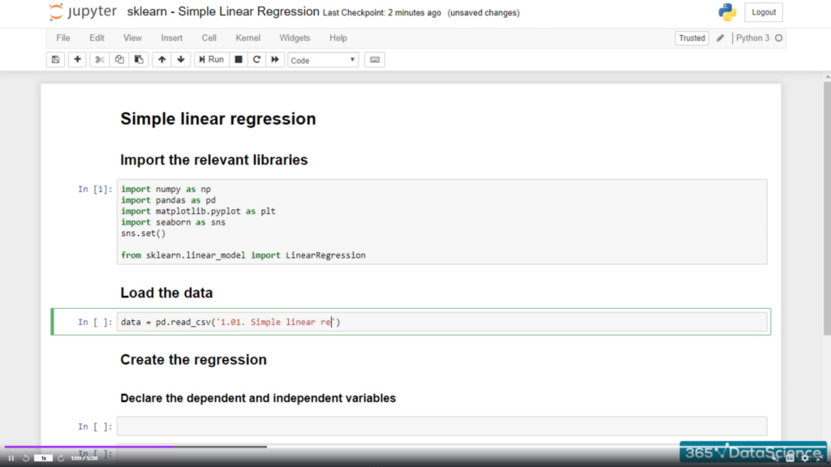Open the Edit menu
Image resolution: width=831 pixels, height=467 pixels.
click(x=97, y=38)
